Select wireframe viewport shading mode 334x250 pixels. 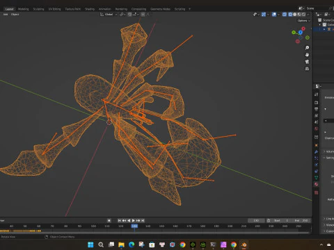pyautogui.click(x=290, y=15)
